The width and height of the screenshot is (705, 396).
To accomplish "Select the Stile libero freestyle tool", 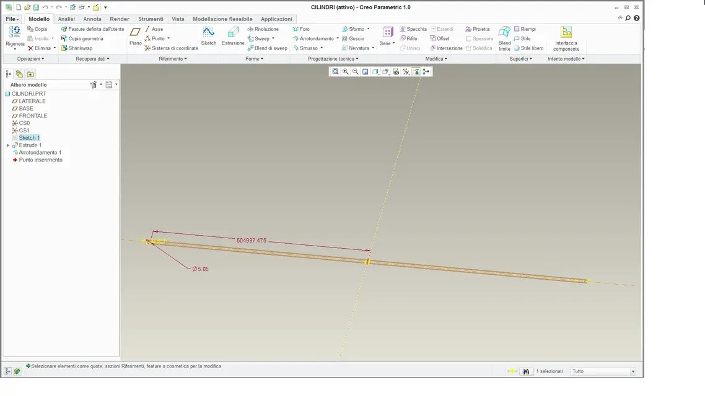I will pyautogui.click(x=528, y=48).
